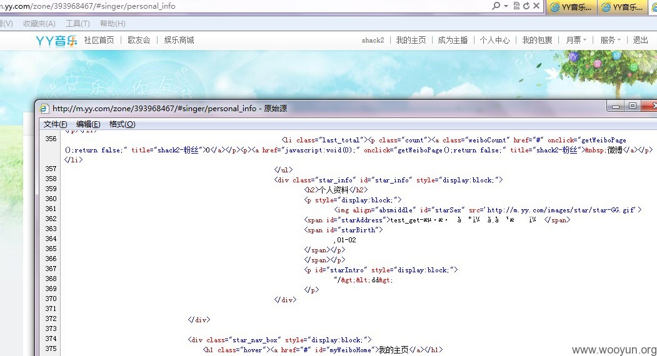Click the star-GG.gif image source line
The image size is (657, 356).
[x=488, y=210]
